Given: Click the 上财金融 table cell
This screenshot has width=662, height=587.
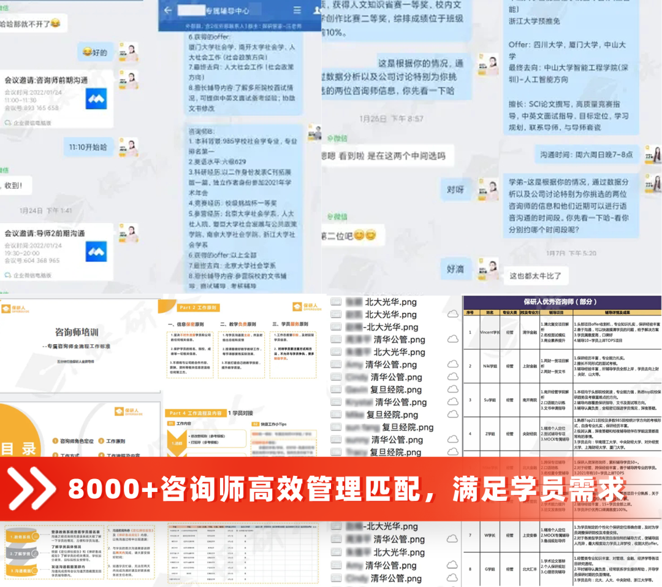Looking at the screenshot, I should [x=530, y=366].
